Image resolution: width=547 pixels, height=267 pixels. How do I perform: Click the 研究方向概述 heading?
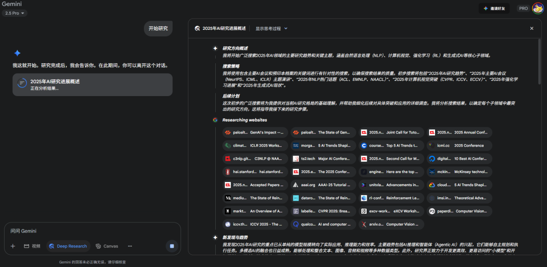click(235, 49)
